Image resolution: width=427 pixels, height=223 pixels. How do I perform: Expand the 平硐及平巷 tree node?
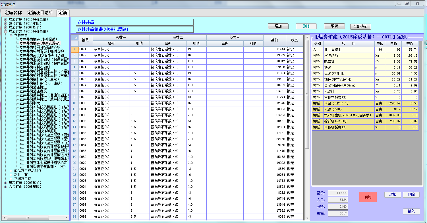point(11,179)
